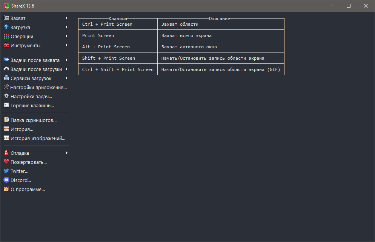Open the Захват menu
Viewport: 375px width, 242px height.
click(x=36, y=18)
